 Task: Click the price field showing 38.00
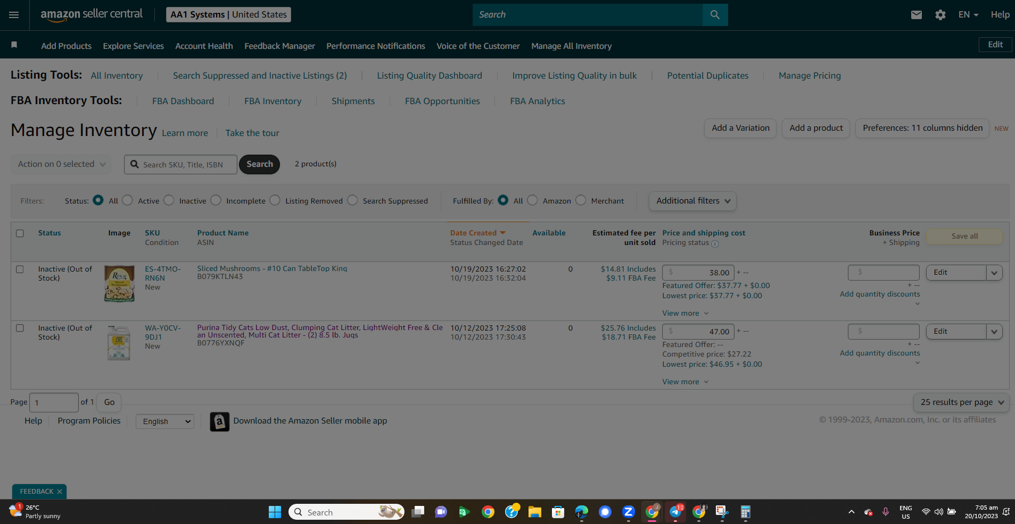[698, 273]
